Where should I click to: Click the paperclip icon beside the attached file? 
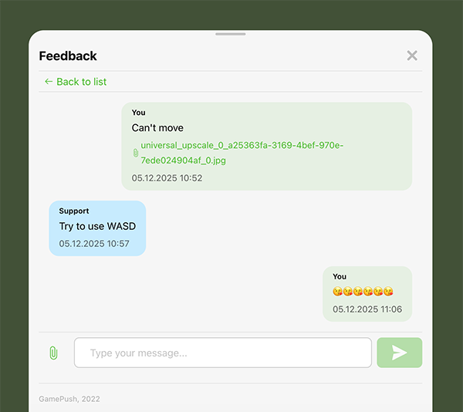(x=136, y=153)
